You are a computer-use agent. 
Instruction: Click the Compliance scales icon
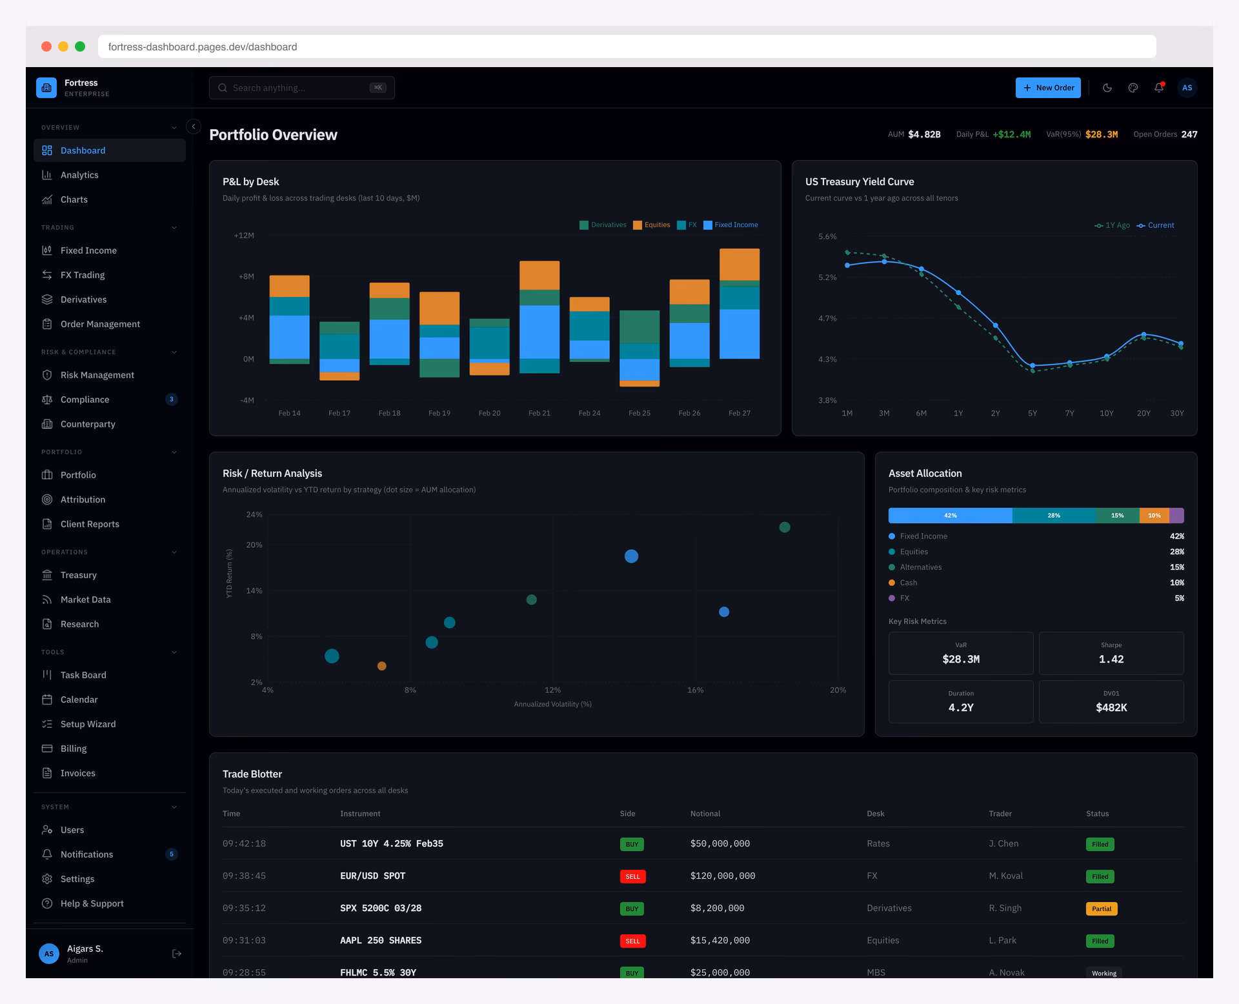coord(47,399)
